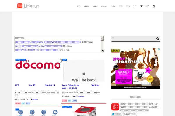Screen dimensions: 175x116
Task: Open the Google Plus icon in navigation
Action: [x=148, y=6]
